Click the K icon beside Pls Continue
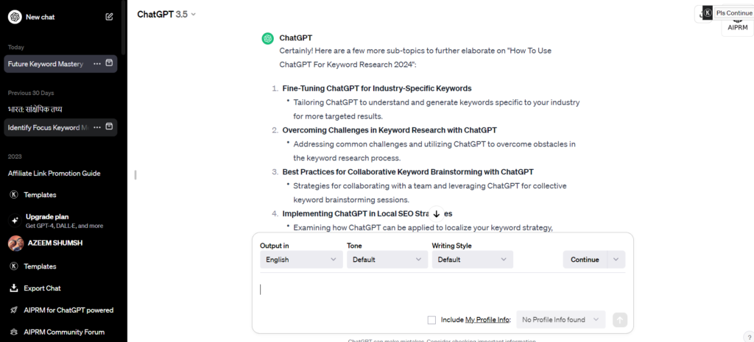Image resolution: width=754 pixels, height=342 pixels. point(708,13)
